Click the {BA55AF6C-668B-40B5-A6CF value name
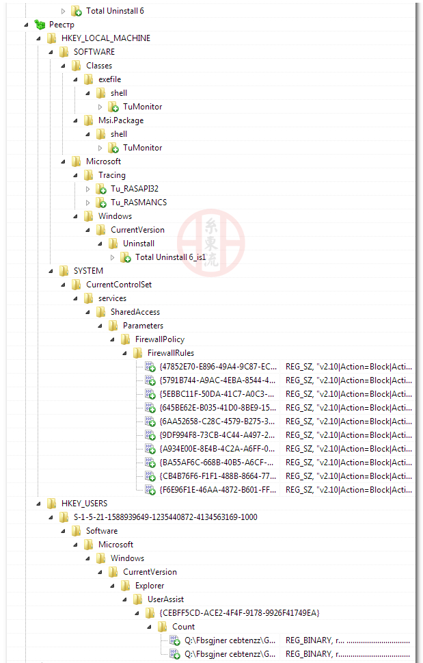 [216, 462]
